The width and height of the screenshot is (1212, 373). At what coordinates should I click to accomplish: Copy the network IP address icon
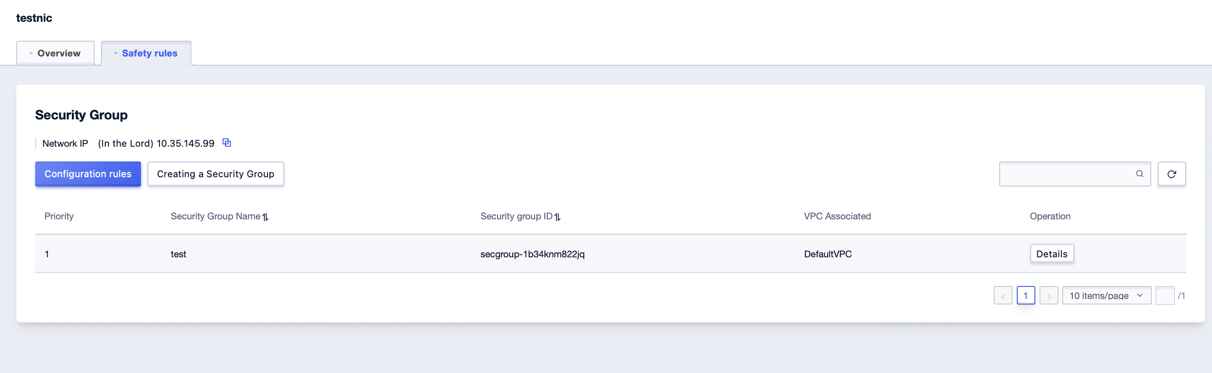coord(227,143)
